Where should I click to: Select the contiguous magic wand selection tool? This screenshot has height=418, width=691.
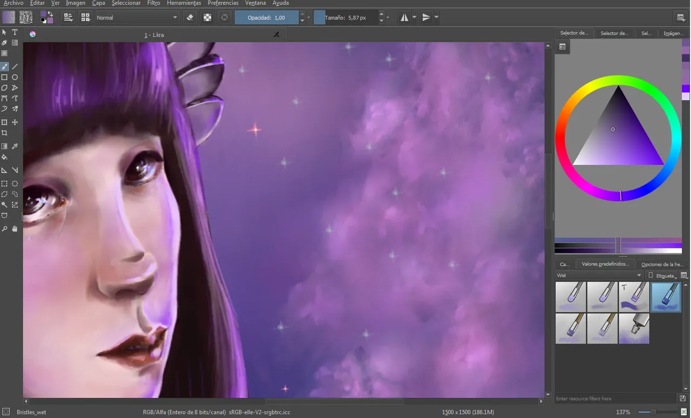[x=4, y=205]
